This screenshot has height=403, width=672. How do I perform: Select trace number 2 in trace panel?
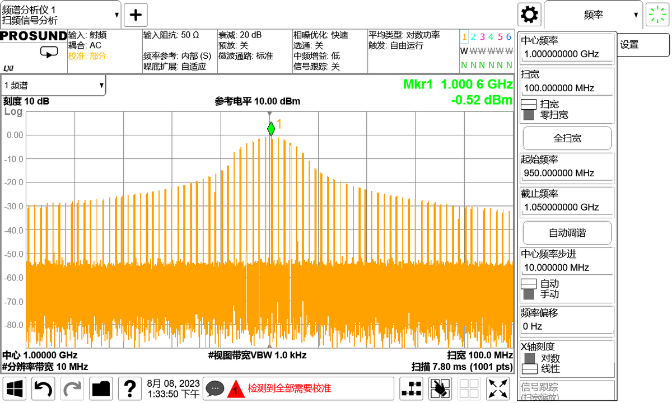tap(473, 37)
